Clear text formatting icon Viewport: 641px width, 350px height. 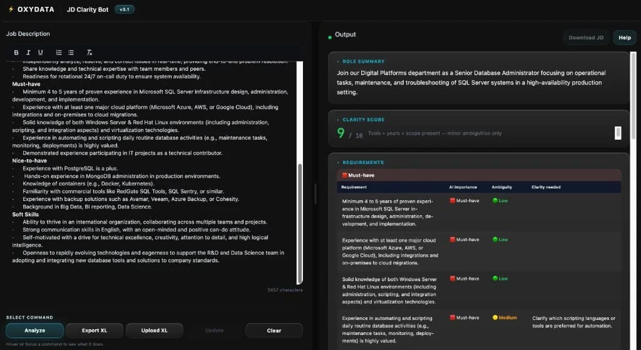[x=89, y=53]
